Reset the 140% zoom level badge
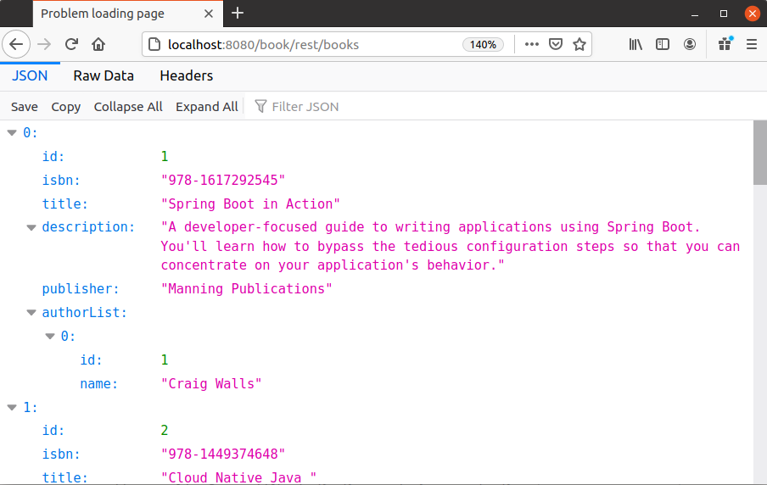 (x=483, y=44)
